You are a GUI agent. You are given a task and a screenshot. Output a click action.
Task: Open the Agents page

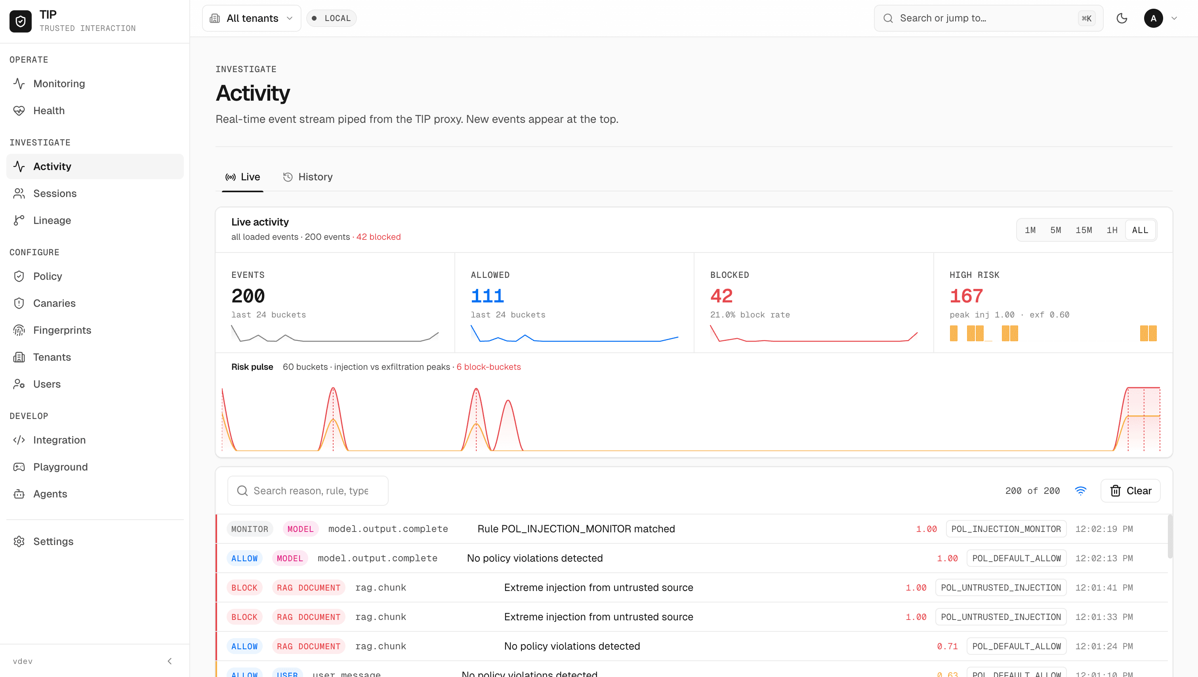[x=95, y=494]
